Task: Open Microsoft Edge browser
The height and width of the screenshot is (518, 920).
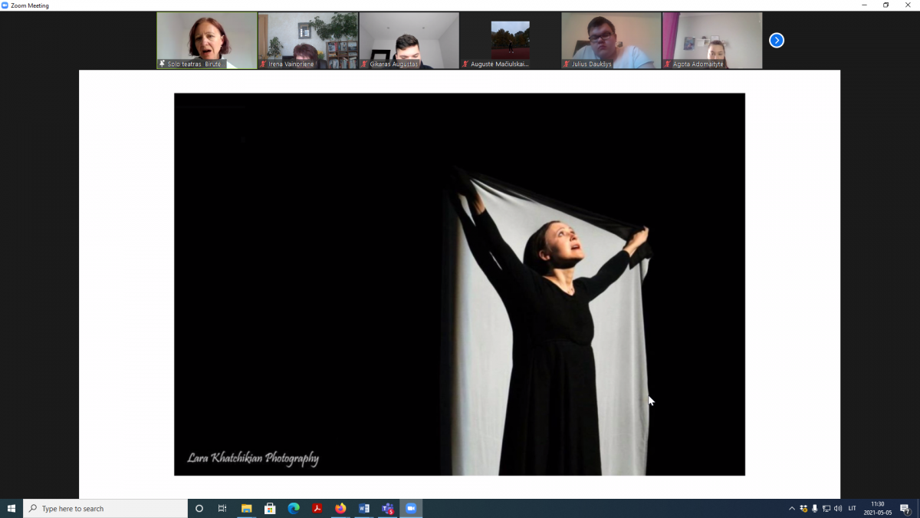Action: (x=293, y=508)
